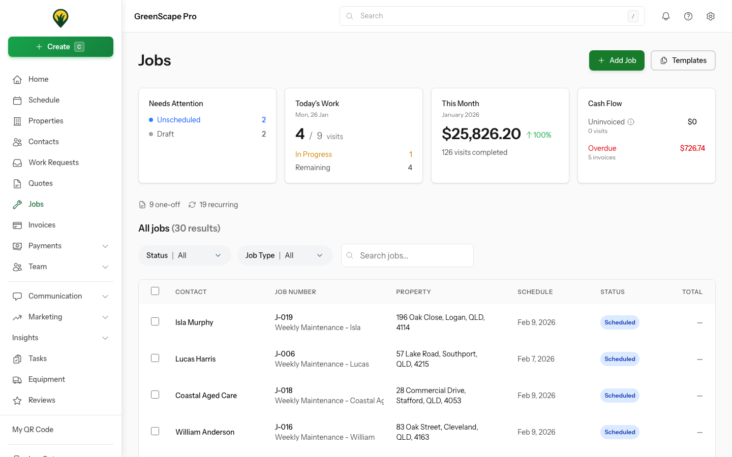Open the Templates button
The width and height of the screenshot is (732, 457).
tap(683, 60)
